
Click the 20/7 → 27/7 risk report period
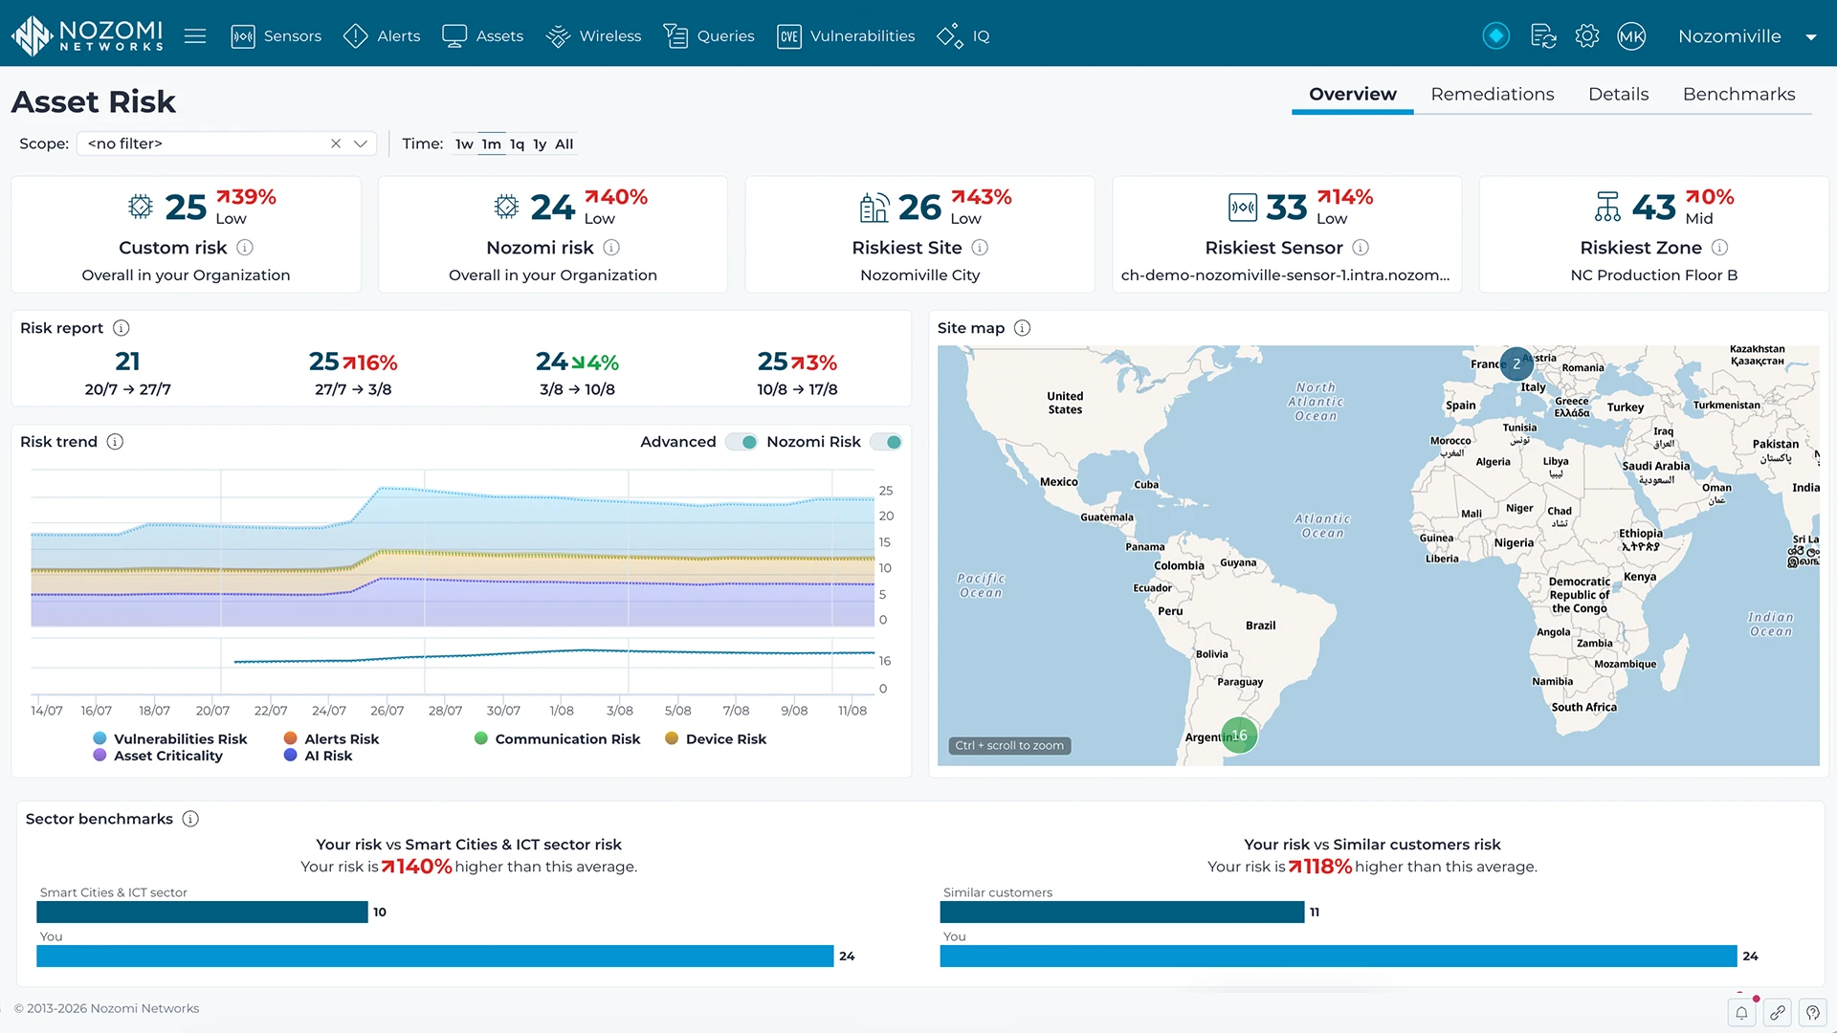tap(127, 389)
